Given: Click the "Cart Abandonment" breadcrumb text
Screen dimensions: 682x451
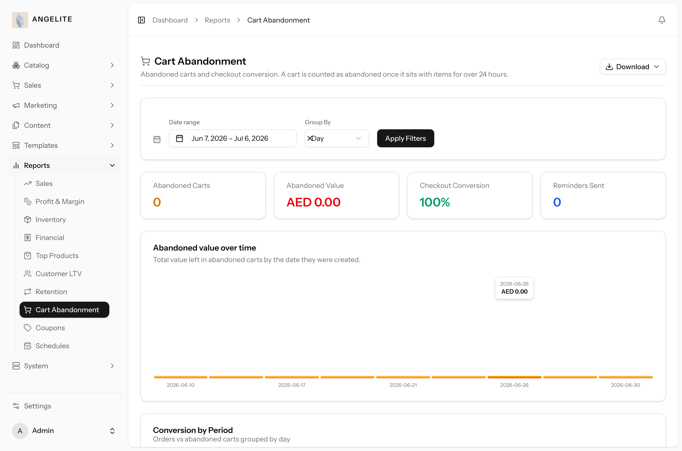Looking at the screenshot, I should [279, 20].
